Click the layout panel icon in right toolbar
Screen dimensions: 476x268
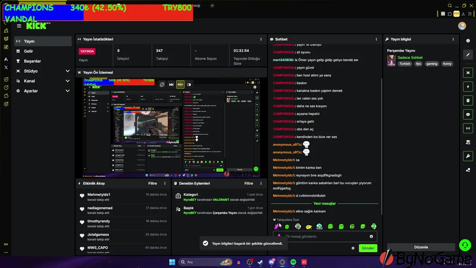pyautogui.click(x=468, y=142)
